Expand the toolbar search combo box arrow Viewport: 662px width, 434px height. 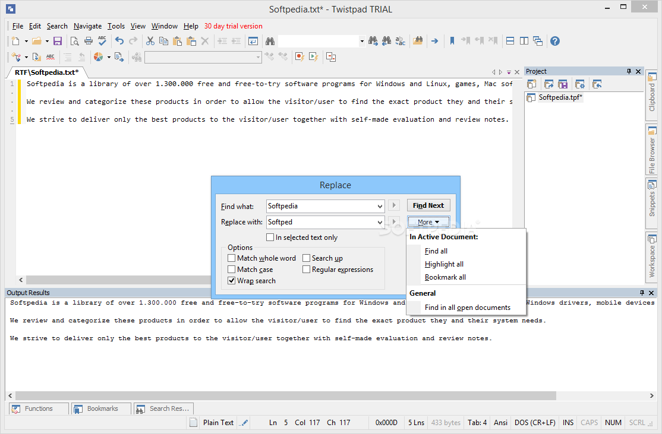pyautogui.click(x=362, y=42)
